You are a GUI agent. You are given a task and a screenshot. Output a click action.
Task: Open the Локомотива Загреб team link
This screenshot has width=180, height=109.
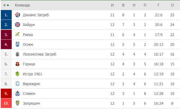click(39, 54)
